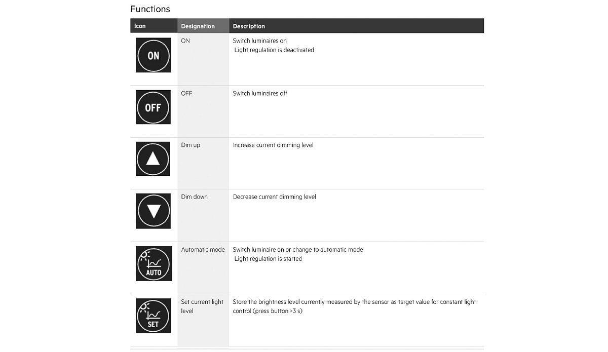Click 'Light regulation is deactivated' text
The height and width of the screenshot is (352, 608).
[x=274, y=50]
